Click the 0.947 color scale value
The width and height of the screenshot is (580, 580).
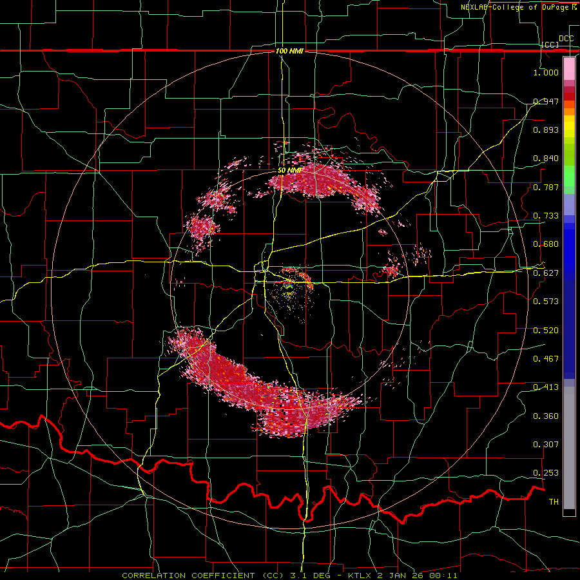[x=546, y=101]
